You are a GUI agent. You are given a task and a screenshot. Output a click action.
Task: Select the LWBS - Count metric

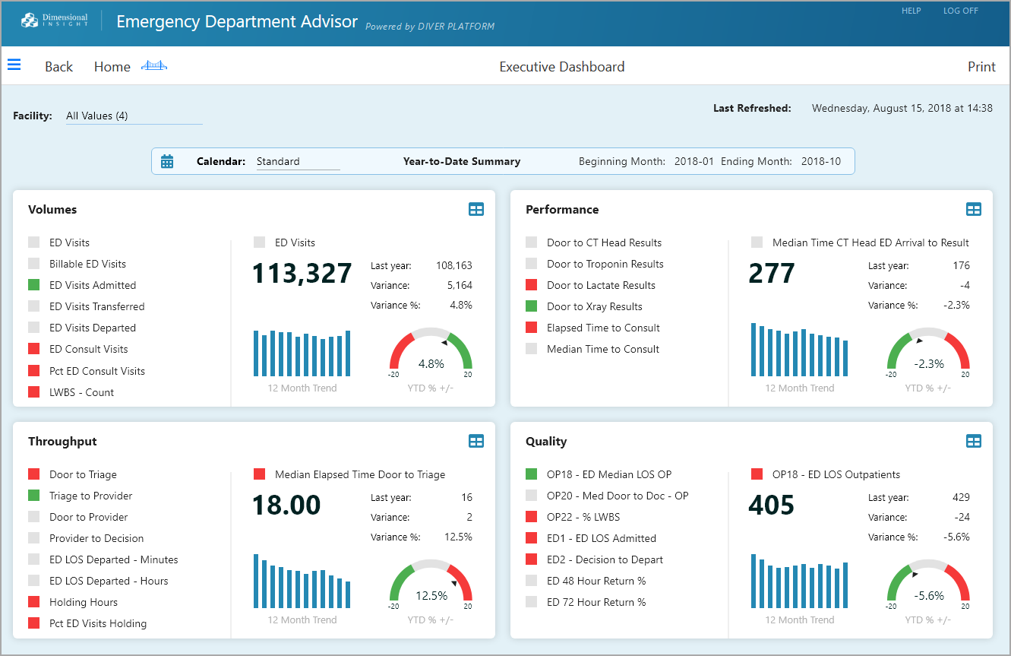click(81, 392)
